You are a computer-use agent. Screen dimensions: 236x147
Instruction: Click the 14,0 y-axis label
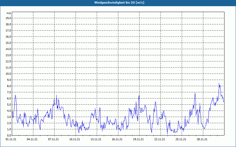(x=9, y=49)
